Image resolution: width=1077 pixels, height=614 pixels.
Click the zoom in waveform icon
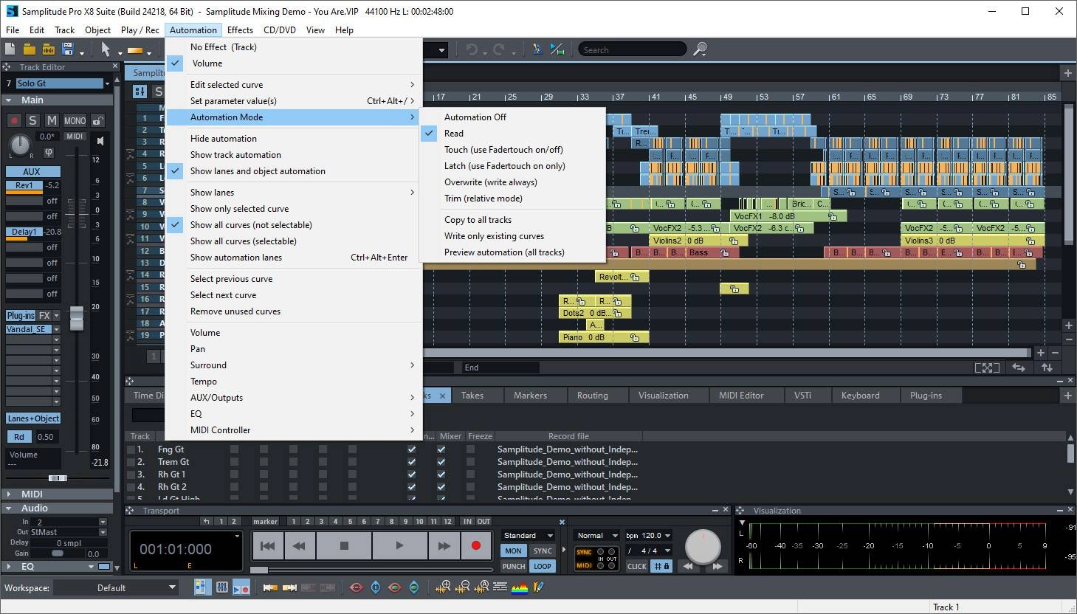pyautogui.click(x=443, y=587)
